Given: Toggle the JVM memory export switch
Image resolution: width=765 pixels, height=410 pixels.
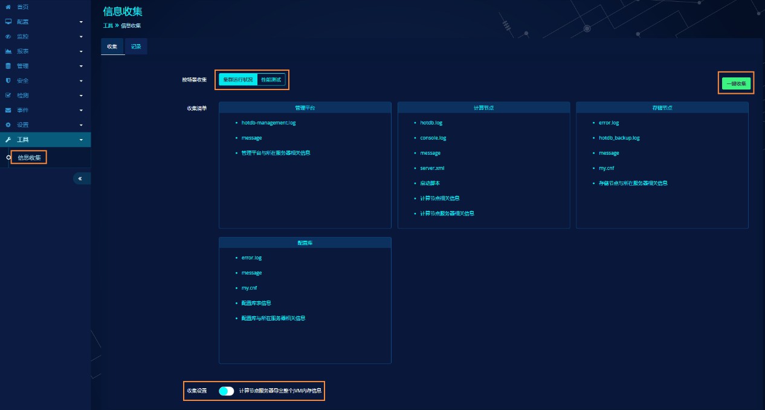Looking at the screenshot, I should point(227,391).
